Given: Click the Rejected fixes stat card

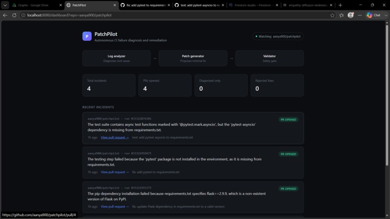Looking at the screenshot, I should [277, 85].
